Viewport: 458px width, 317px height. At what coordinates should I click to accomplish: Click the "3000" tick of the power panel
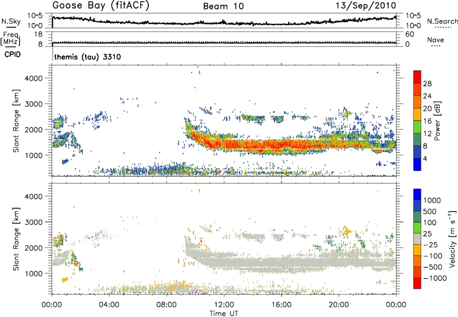(33, 104)
